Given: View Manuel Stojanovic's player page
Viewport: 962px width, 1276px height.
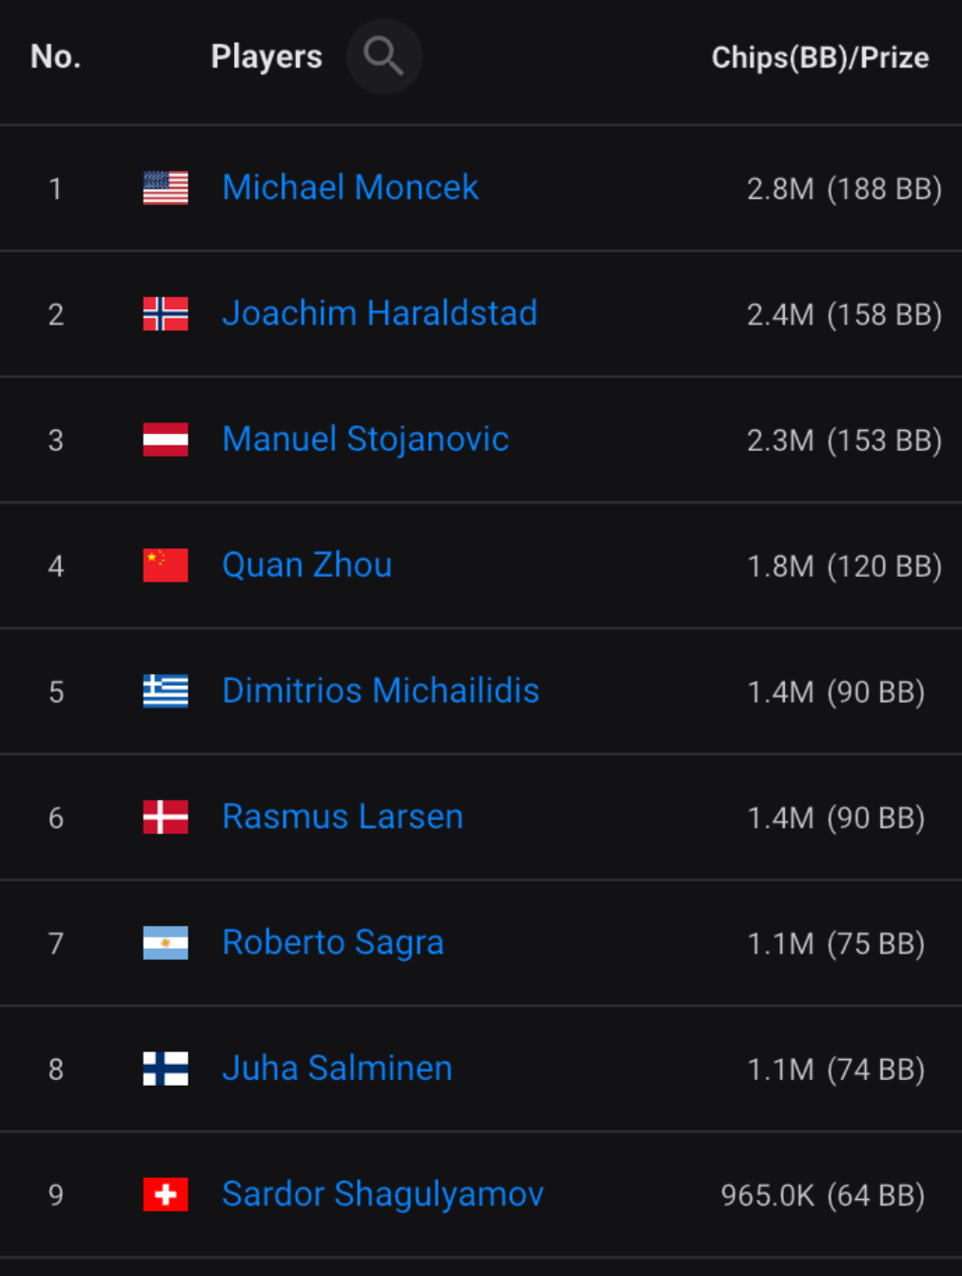Looking at the screenshot, I should tap(365, 439).
